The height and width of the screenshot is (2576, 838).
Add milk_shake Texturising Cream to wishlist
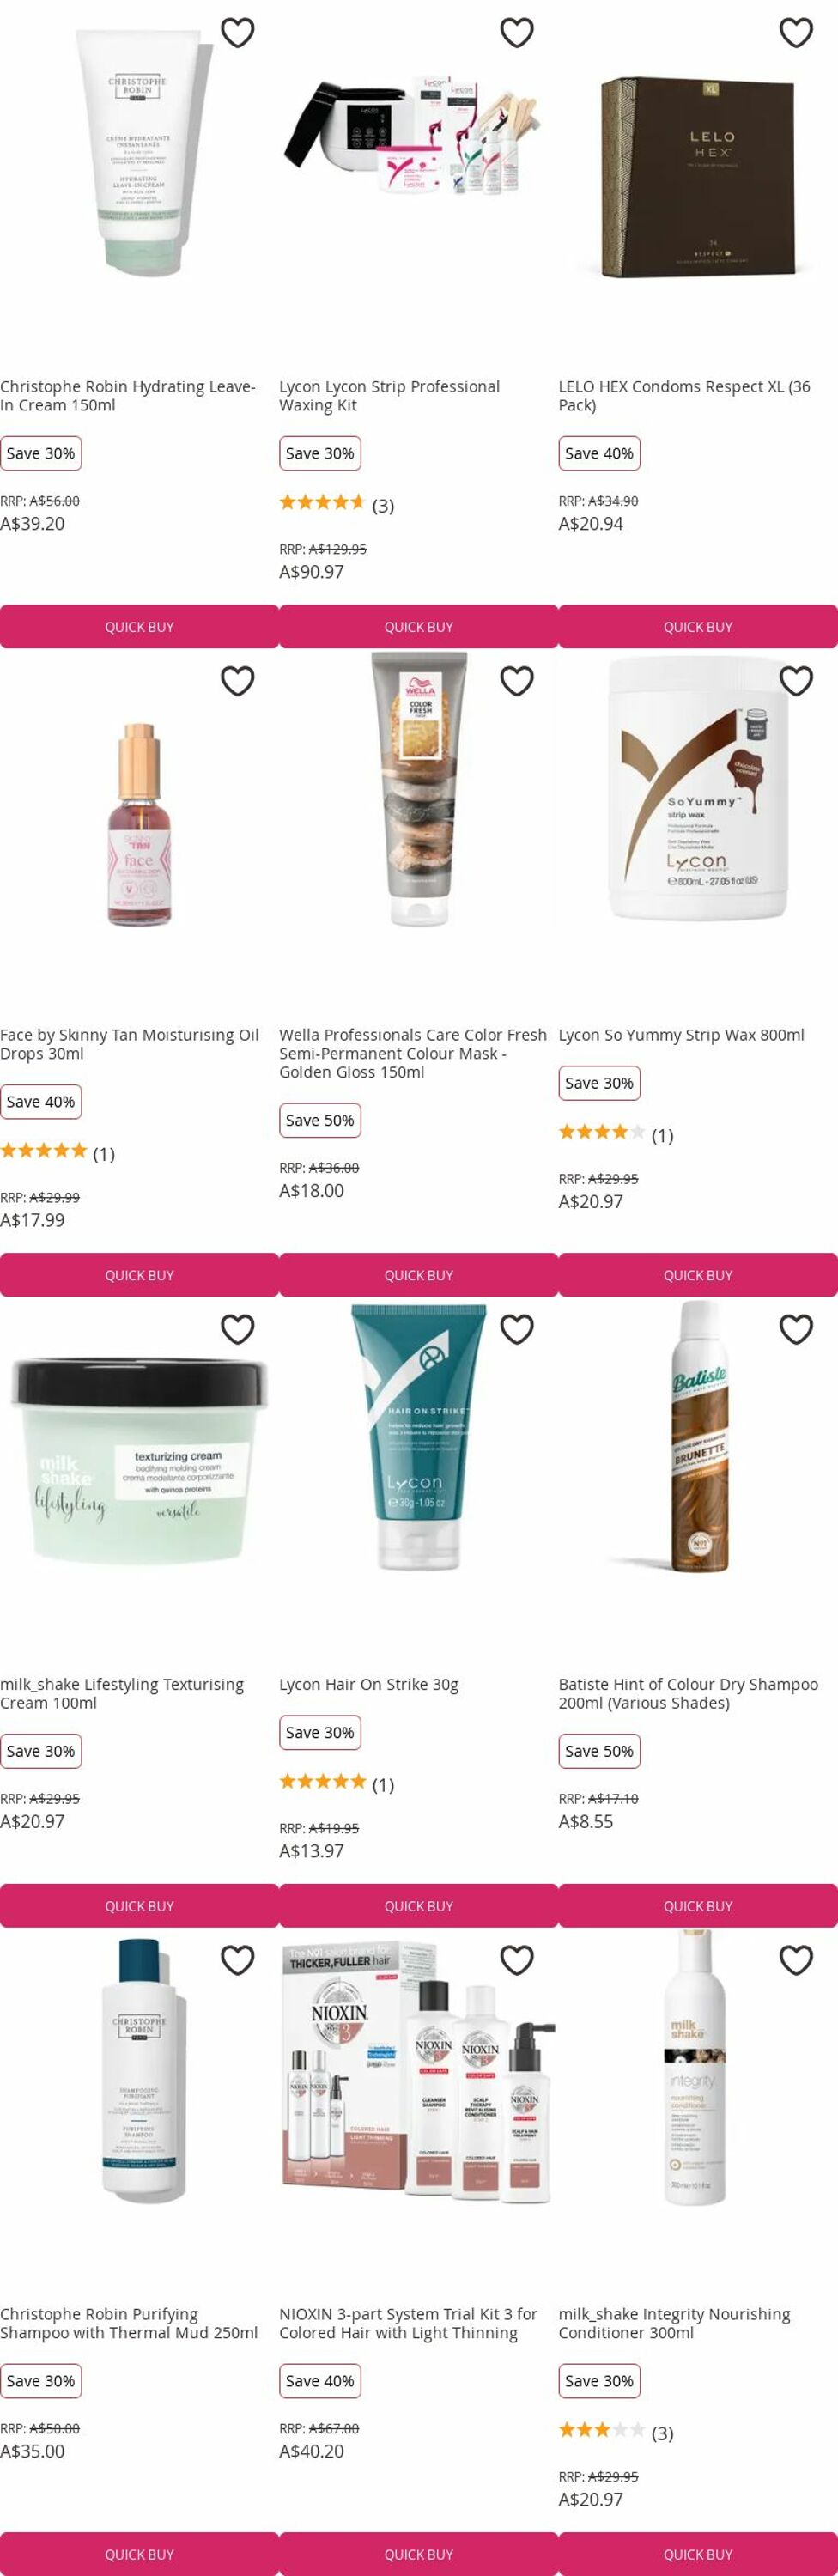(x=237, y=1329)
